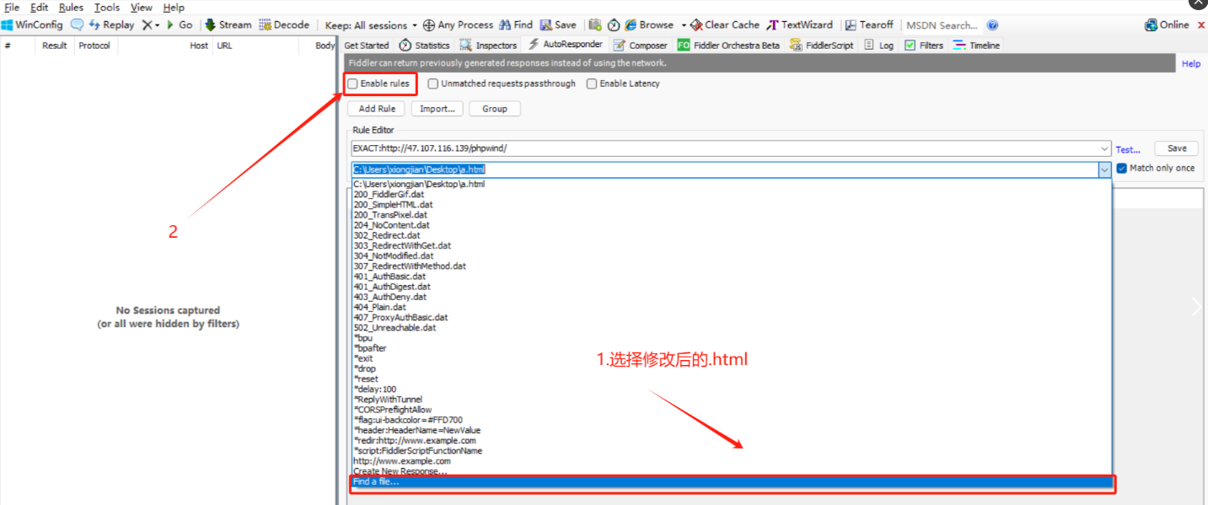Tearoff the toolbar into window
The height and width of the screenshot is (505, 1208).
click(x=869, y=25)
